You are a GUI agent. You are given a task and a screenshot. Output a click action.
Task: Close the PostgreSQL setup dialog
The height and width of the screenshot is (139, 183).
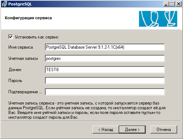(178, 4)
